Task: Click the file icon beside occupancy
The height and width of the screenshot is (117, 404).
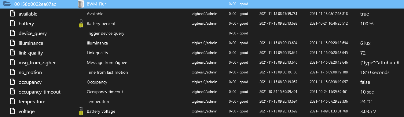Action: coord(12,82)
